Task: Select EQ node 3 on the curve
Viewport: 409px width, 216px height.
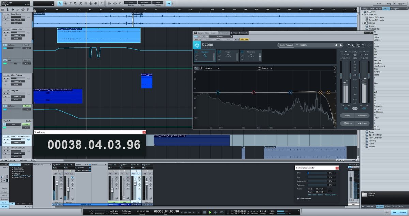Action: point(254,93)
